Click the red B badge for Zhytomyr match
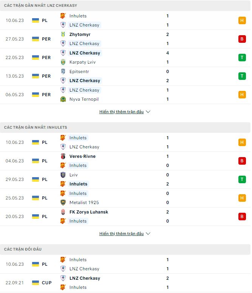 click(242, 39)
